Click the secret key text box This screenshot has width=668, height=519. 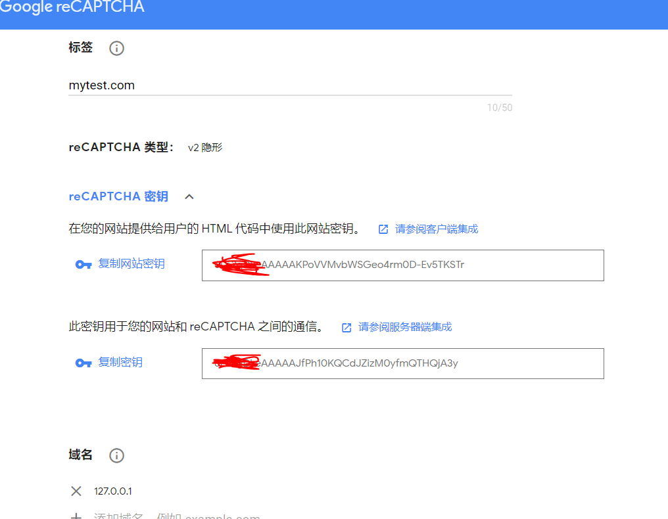[402, 363]
